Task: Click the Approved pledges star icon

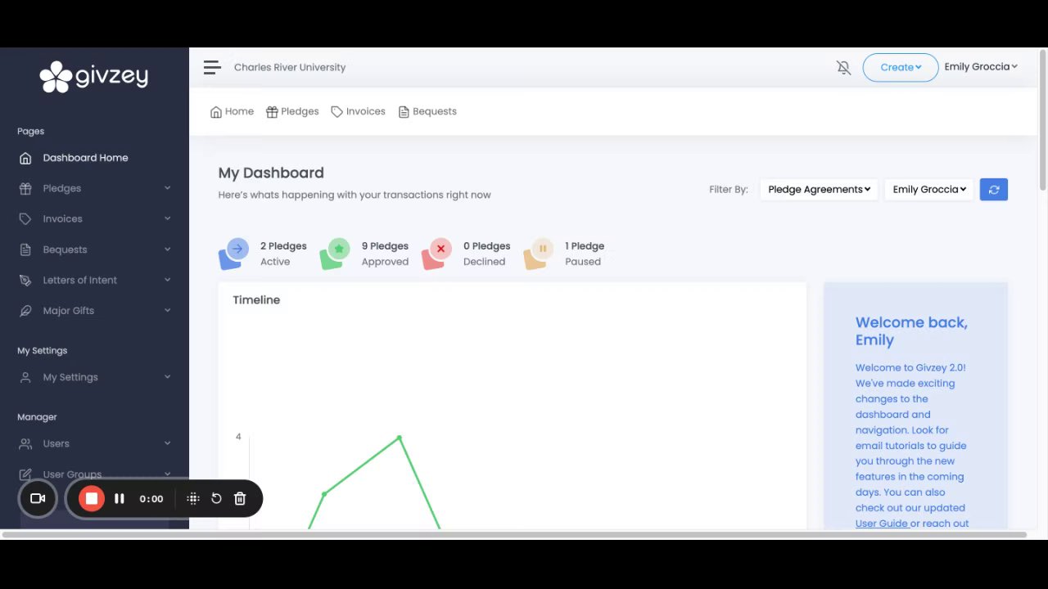Action: click(x=336, y=253)
